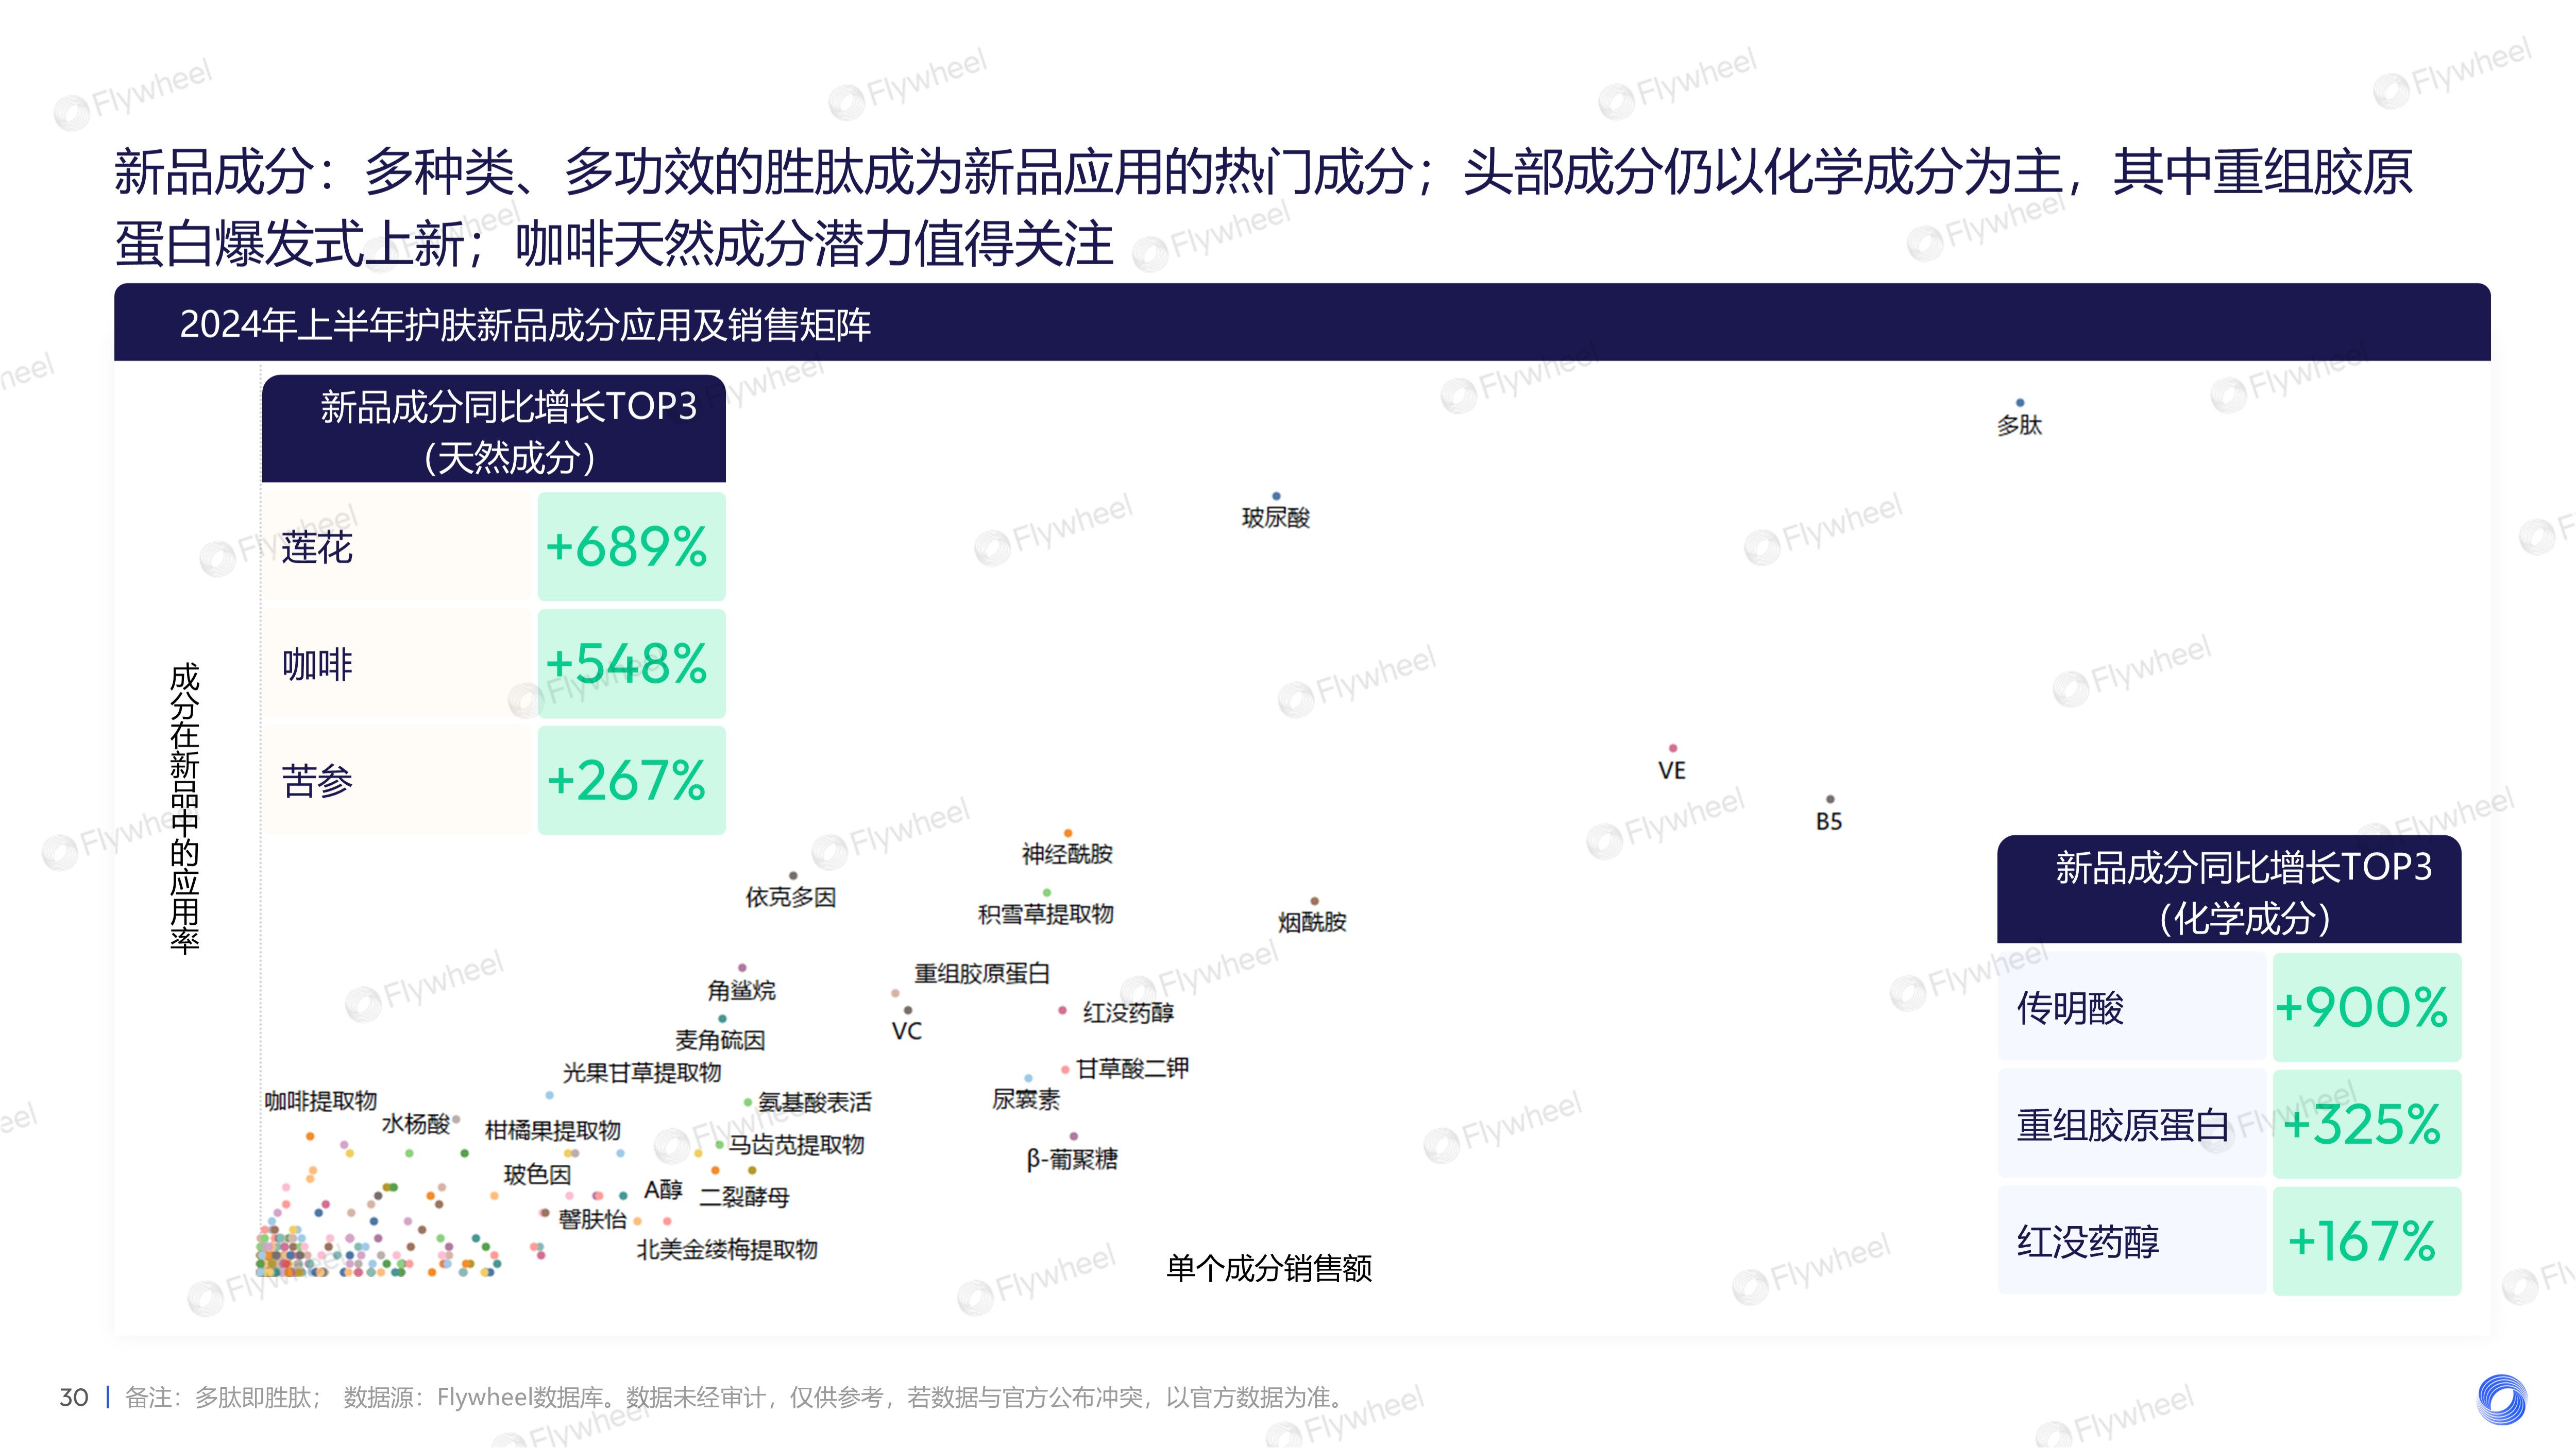Click 重组胶原蛋白 label in the scatter chart
This screenshot has height=1448, width=2576.
pyautogui.click(x=981, y=973)
